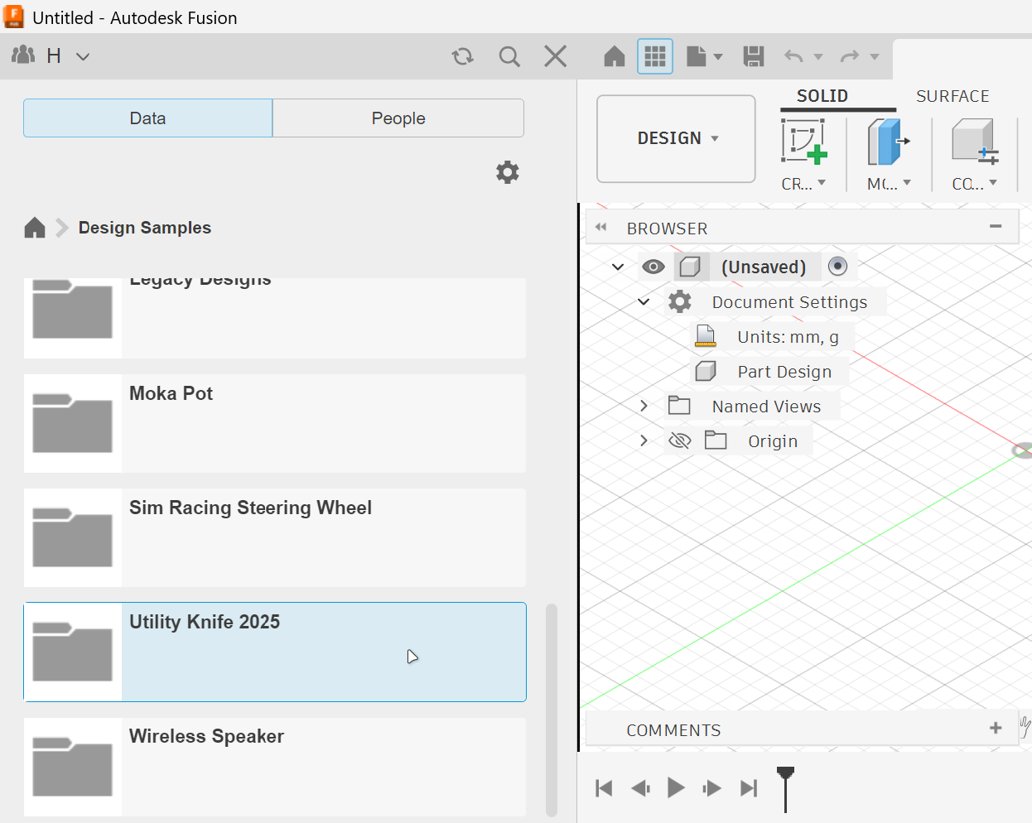Jump to timeline beginning

tap(604, 788)
